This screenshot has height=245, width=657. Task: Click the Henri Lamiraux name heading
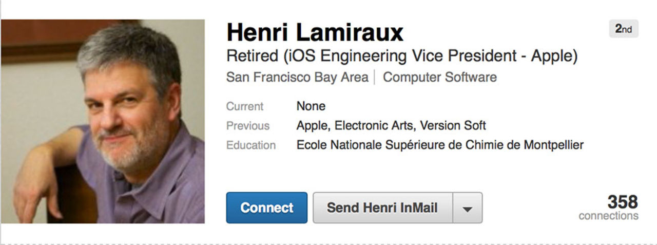(x=315, y=32)
